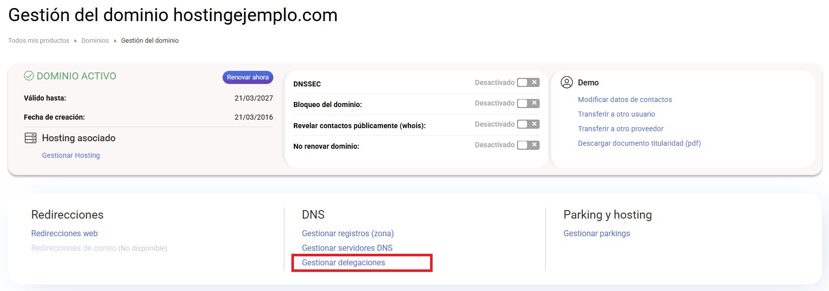Download documento titularidad (pdf)
The width and height of the screenshot is (829, 291).
[639, 143]
